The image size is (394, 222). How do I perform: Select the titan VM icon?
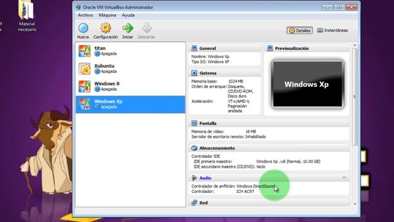coord(84,51)
